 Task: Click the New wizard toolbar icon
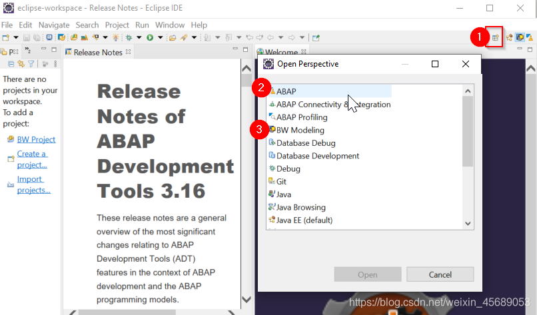[5, 38]
